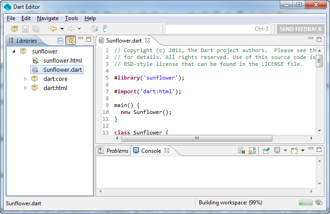The image size is (330, 214).
Task: Select the Libraries view tab
Action: [23, 40]
